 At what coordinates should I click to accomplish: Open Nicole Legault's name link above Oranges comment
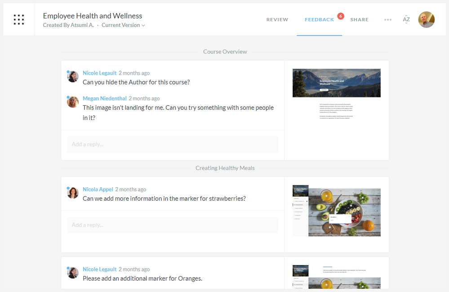point(100,269)
